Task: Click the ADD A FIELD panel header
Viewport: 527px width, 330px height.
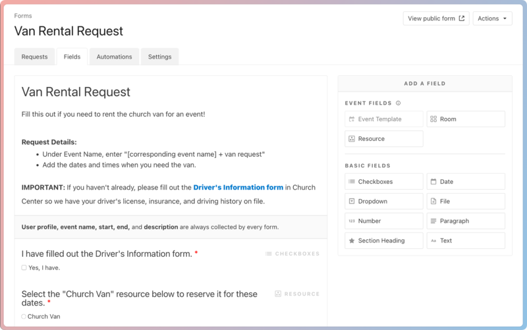Action: [425, 84]
